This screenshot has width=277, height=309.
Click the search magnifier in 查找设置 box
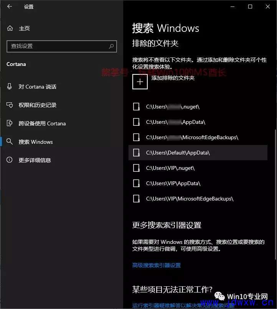pyautogui.click(x=111, y=46)
